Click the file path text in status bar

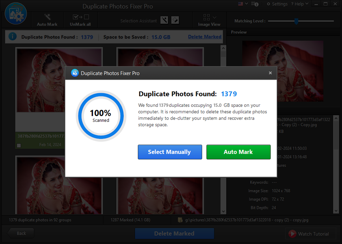(247, 220)
